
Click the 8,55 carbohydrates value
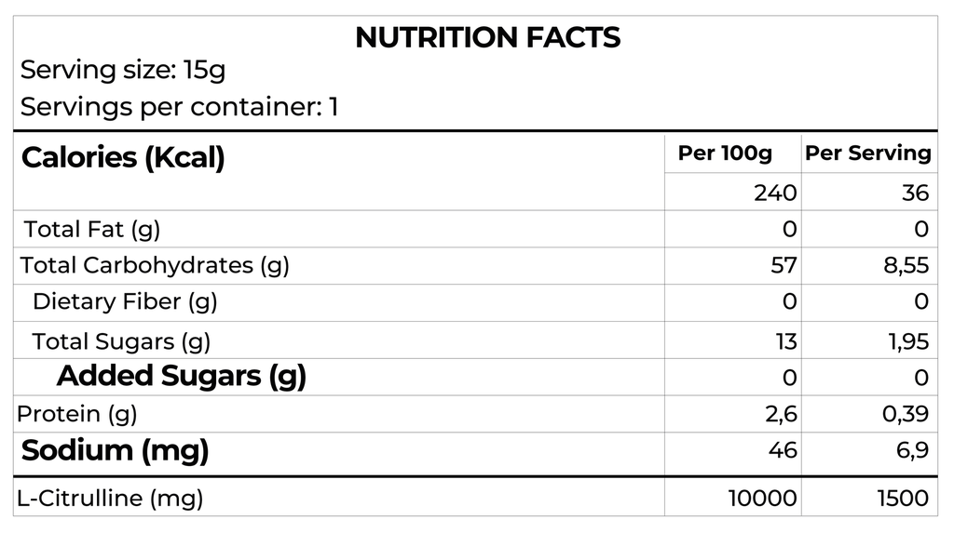906,265
